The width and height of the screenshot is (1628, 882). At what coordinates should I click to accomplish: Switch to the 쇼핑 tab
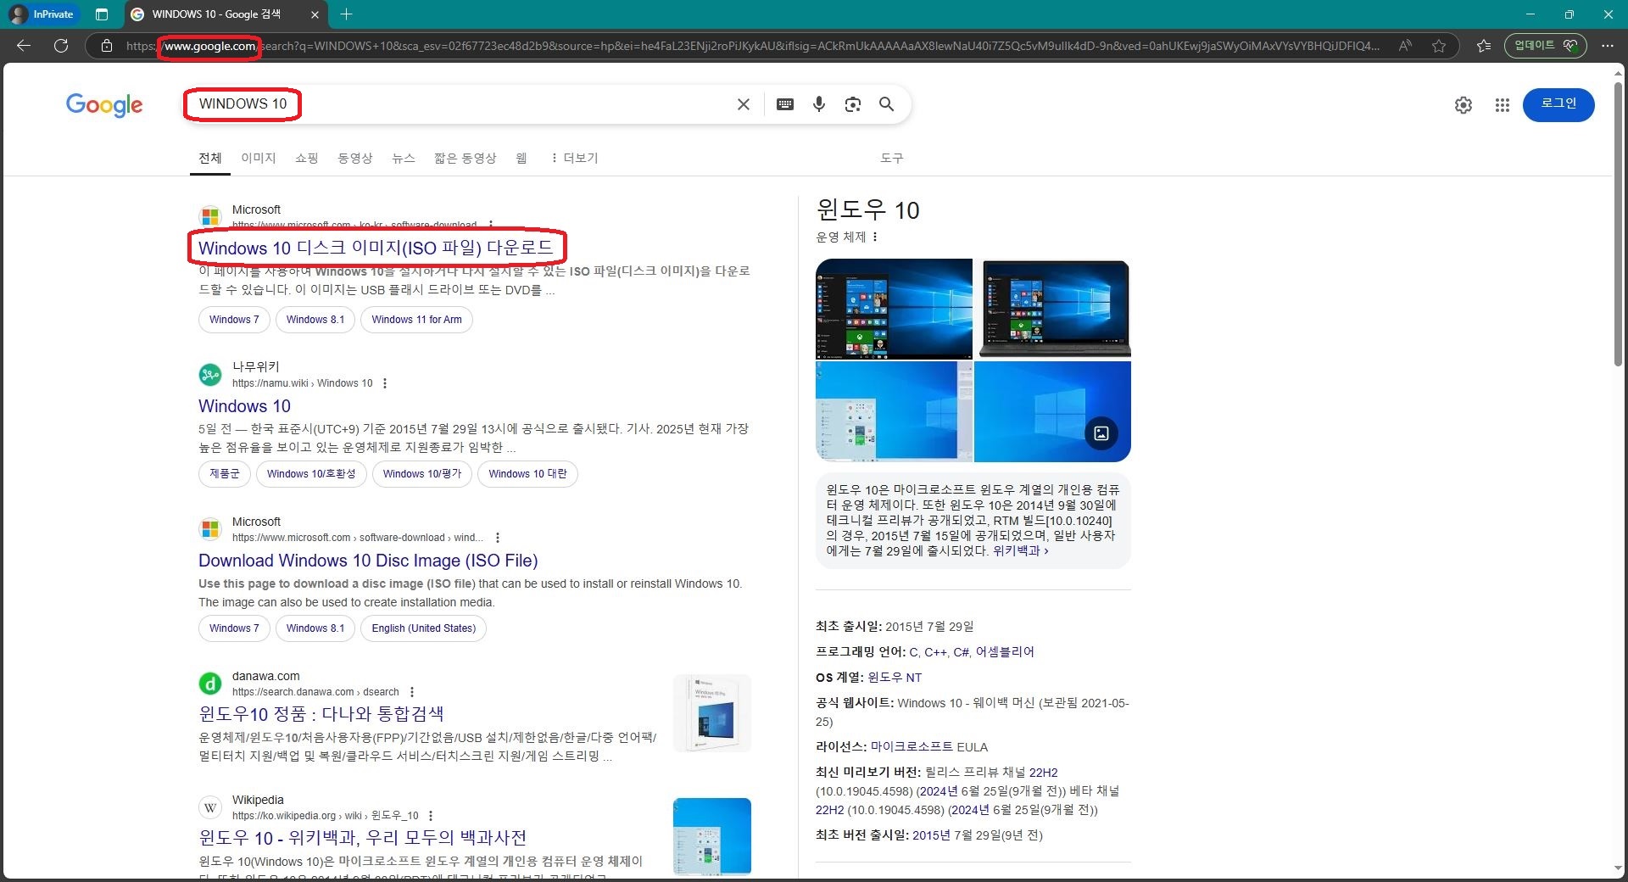coord(307,159)
